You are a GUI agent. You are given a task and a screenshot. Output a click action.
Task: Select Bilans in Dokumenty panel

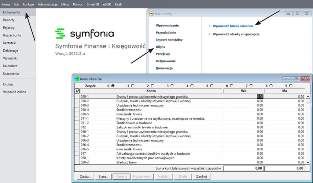(160, 47)
